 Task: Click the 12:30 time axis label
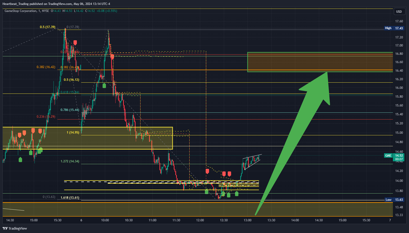pyautogui.click(x=224, y=220)
